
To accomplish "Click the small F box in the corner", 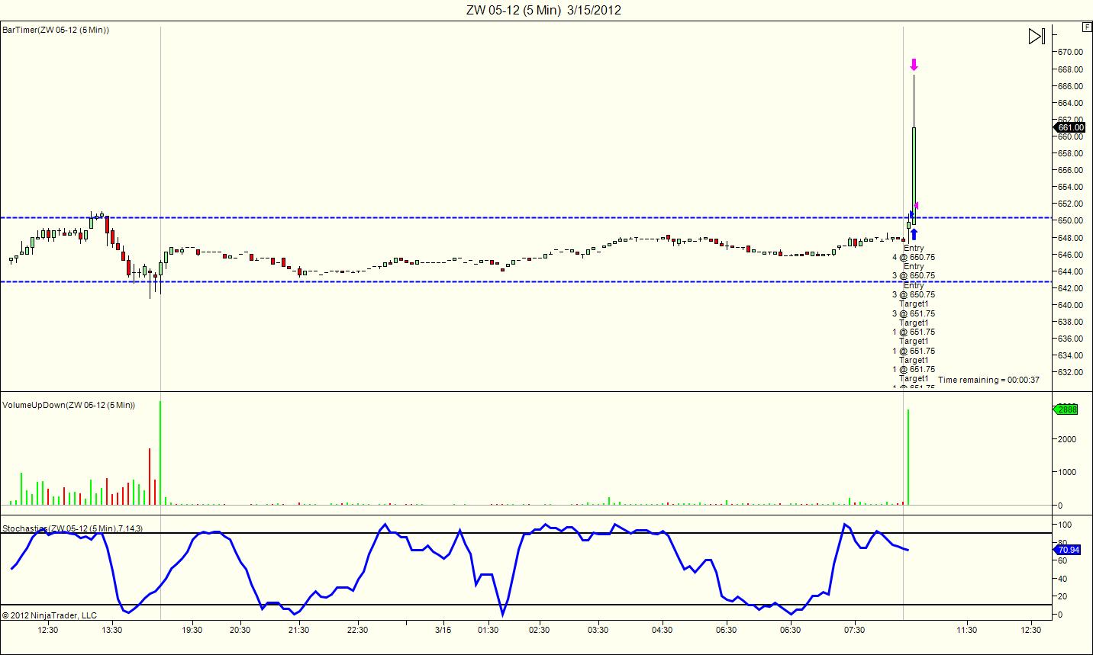I will point(1087,27).
